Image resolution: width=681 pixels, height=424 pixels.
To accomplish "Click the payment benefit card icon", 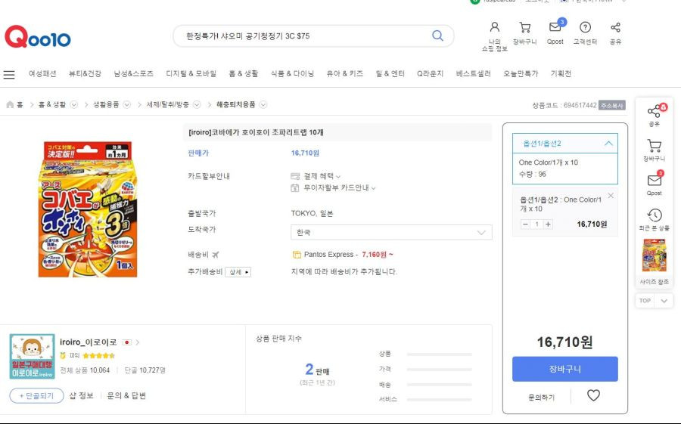I will (295, 176).
